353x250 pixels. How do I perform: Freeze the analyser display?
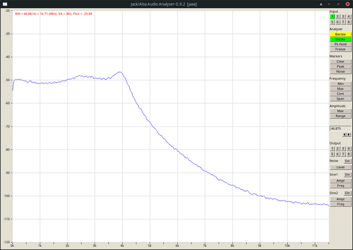(340, 49)
